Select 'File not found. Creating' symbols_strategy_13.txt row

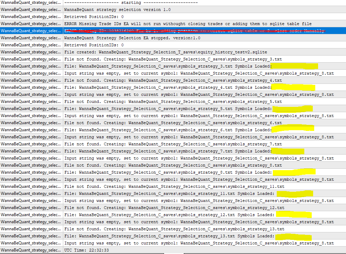(173, 229)
